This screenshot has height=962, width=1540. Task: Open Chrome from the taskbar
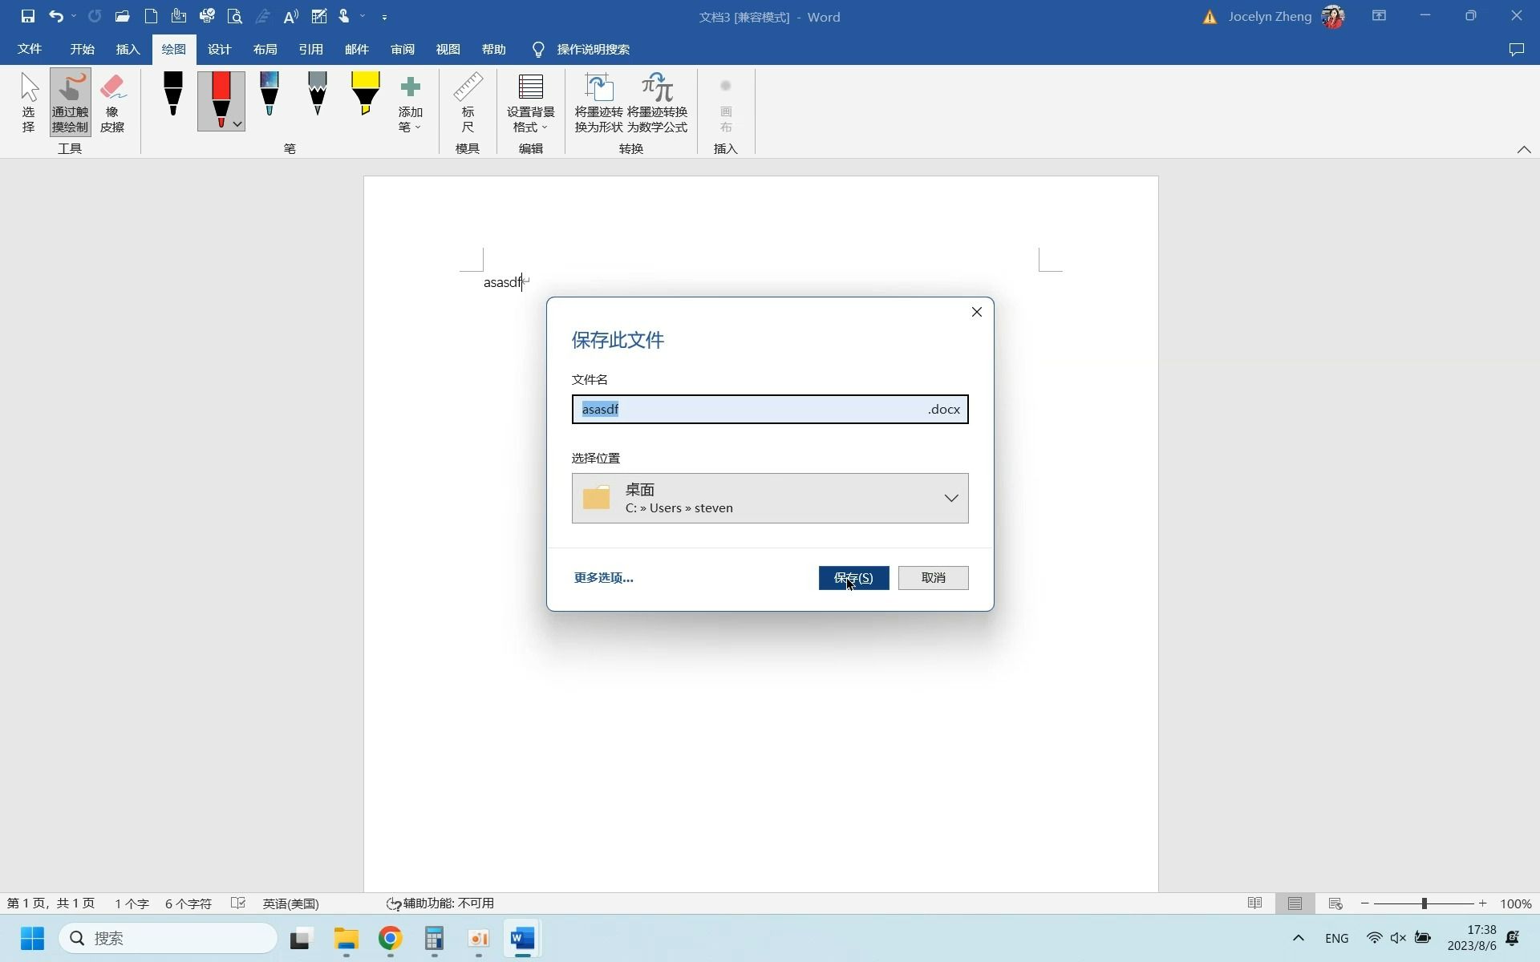tap(390, 938)
